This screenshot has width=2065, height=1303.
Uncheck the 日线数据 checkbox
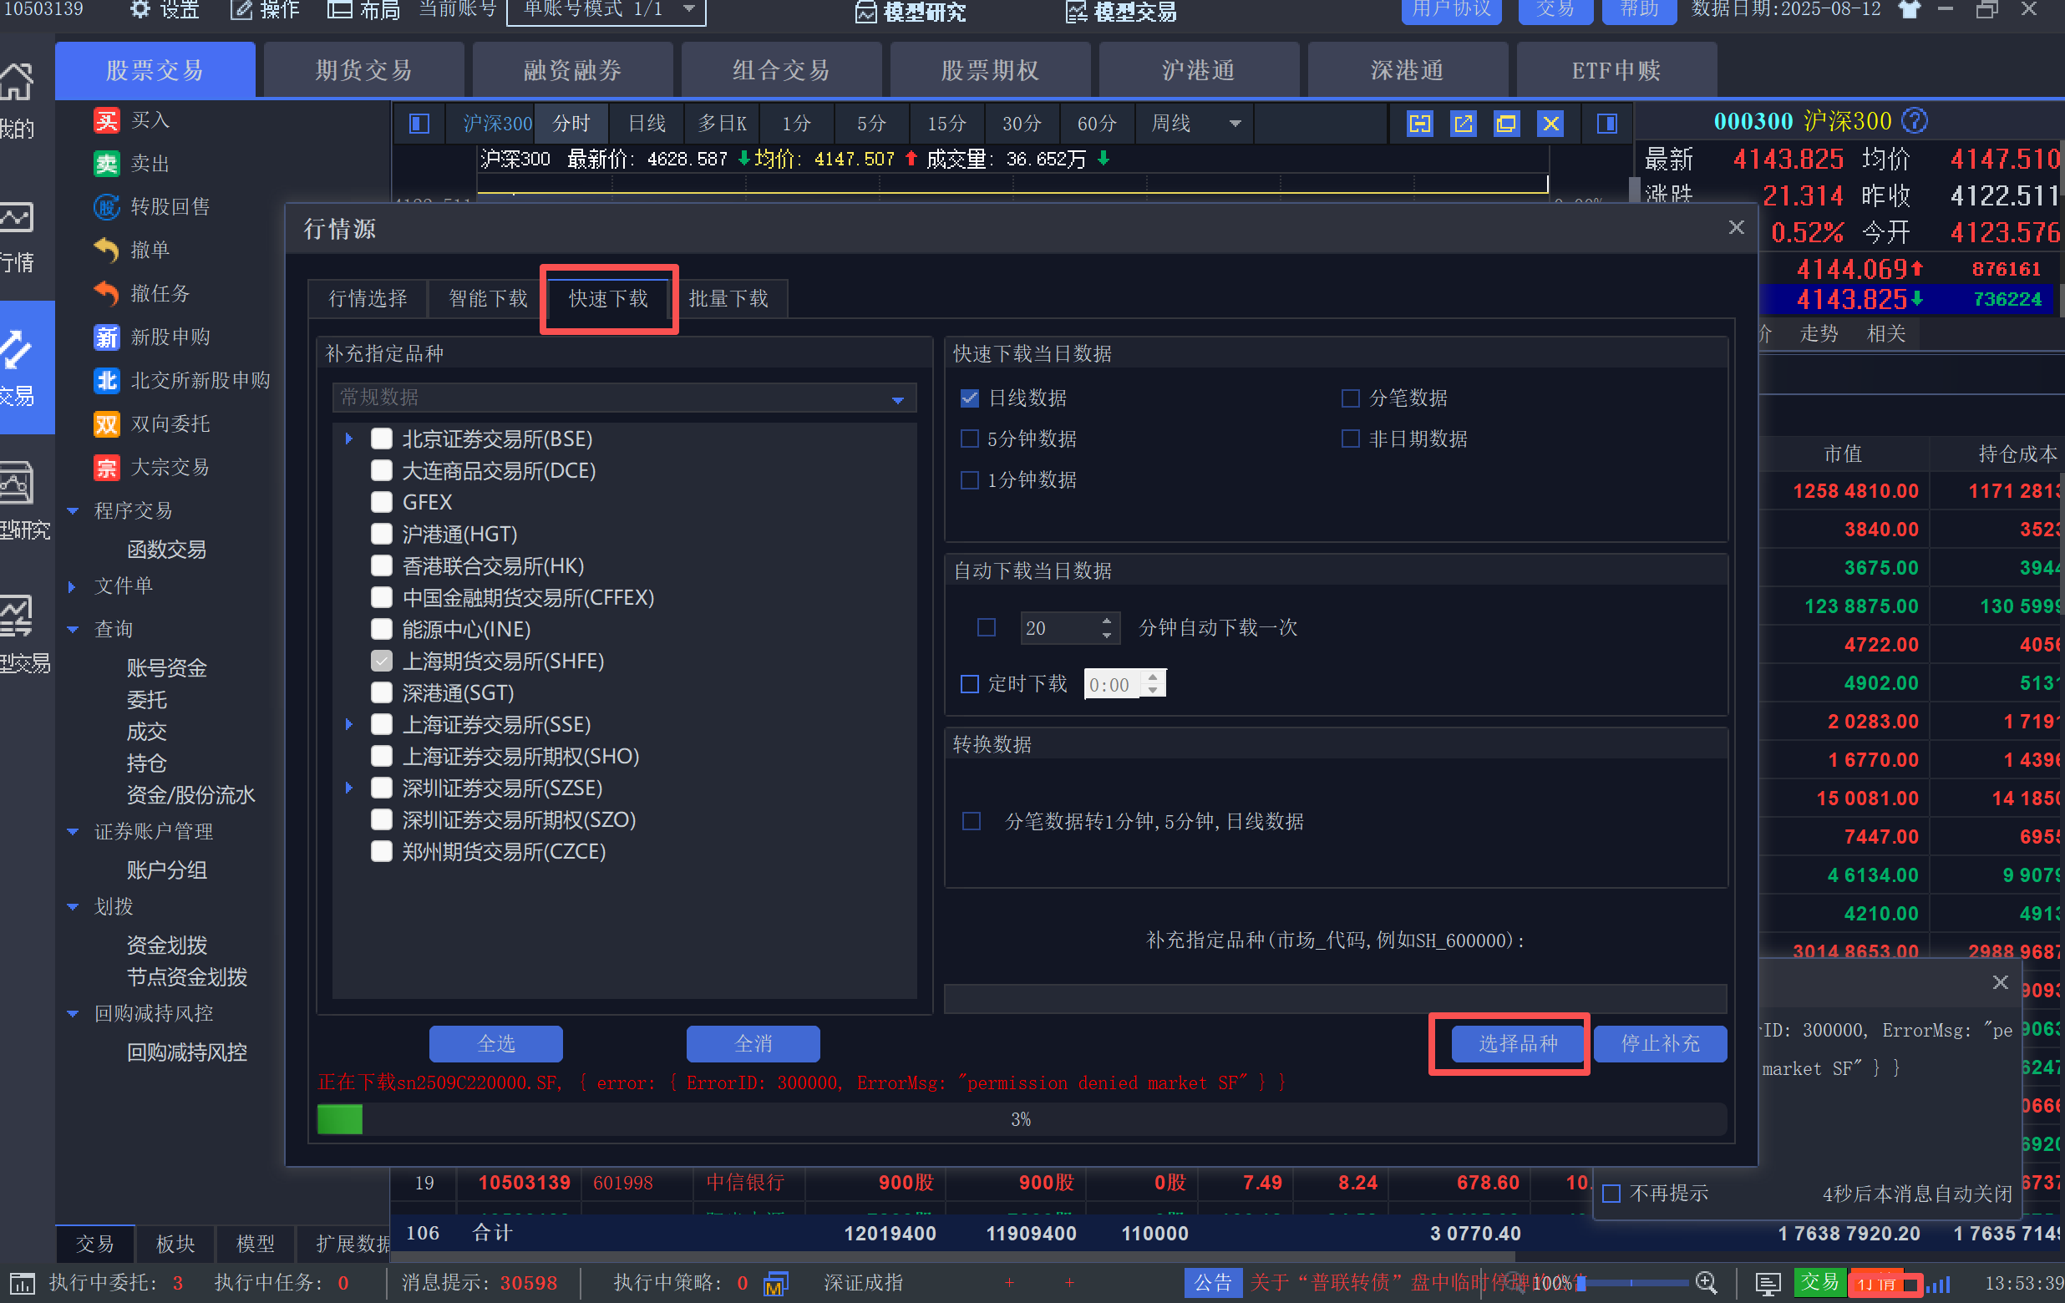pyautogui.click(x=970, y=398)
